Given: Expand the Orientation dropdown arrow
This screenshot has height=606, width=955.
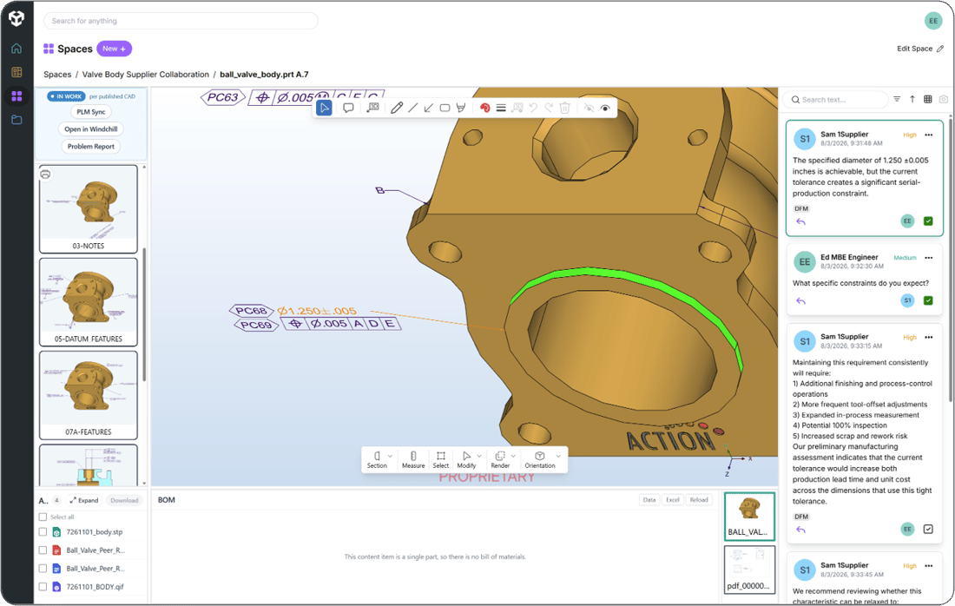Looking at the screenshot, I should 558,456.
